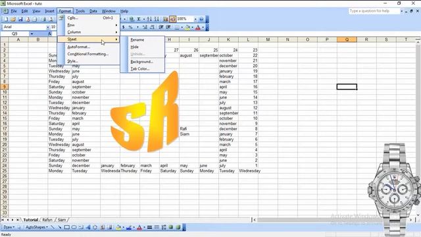Click the drawing Line Color brush
The image size is (421, 237).
pos(129,227)
